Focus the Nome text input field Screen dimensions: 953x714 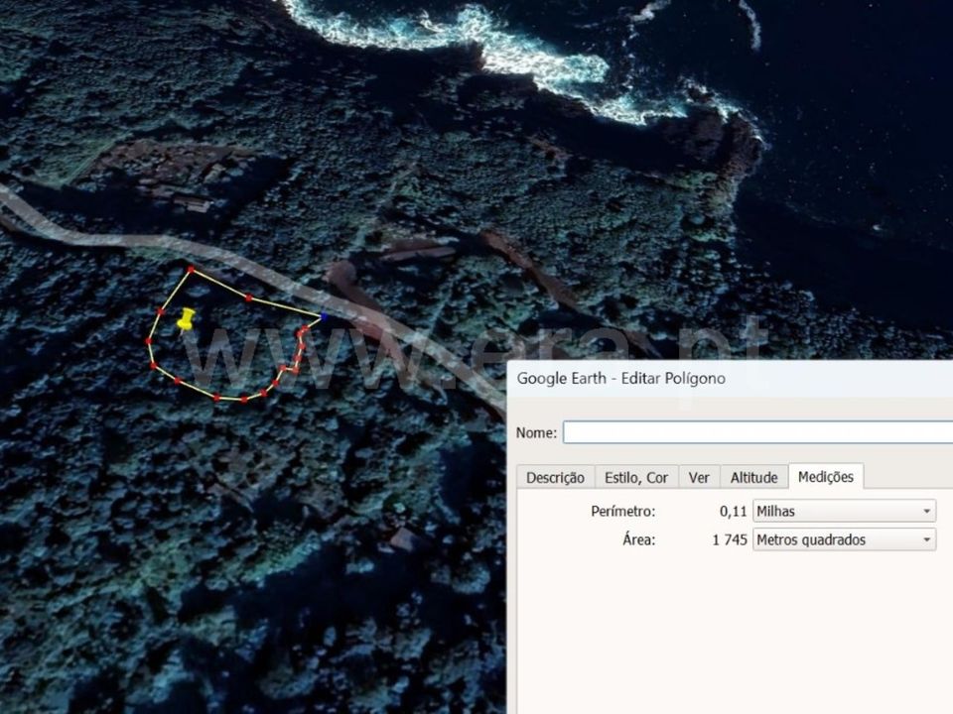(757, 432)
